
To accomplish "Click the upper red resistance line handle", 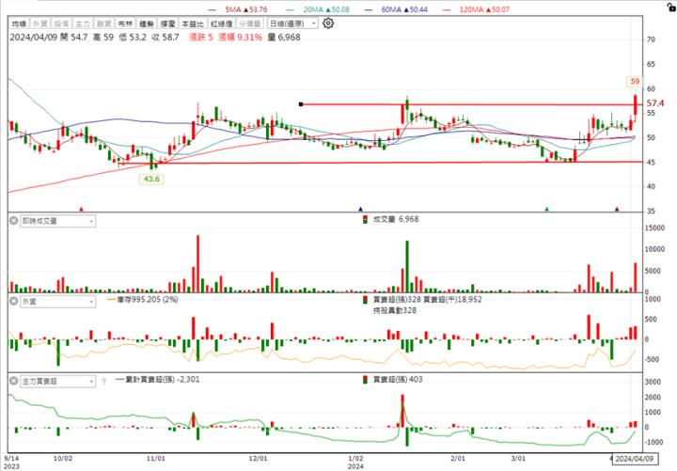I will point(300,104).
